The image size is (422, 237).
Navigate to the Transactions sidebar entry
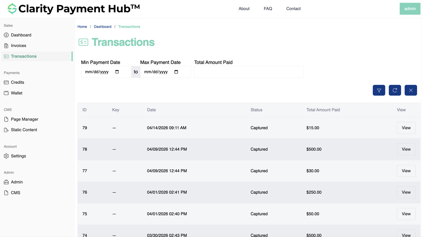pos(23,56)
